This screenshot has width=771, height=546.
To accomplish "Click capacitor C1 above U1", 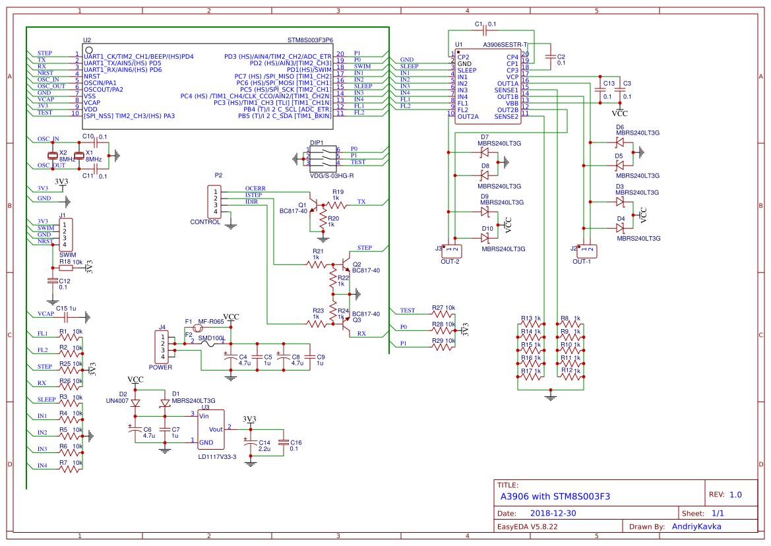I will pyautogui.click(x=484, y=31).
